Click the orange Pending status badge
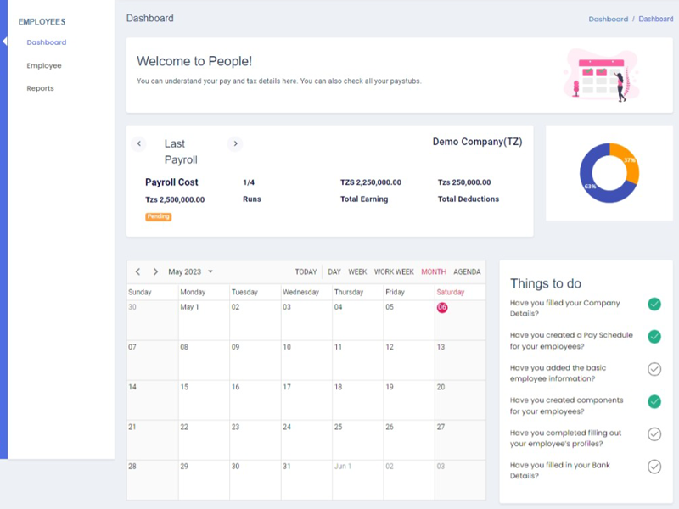This screenshot has width=679, height=509. click(159, 217)
